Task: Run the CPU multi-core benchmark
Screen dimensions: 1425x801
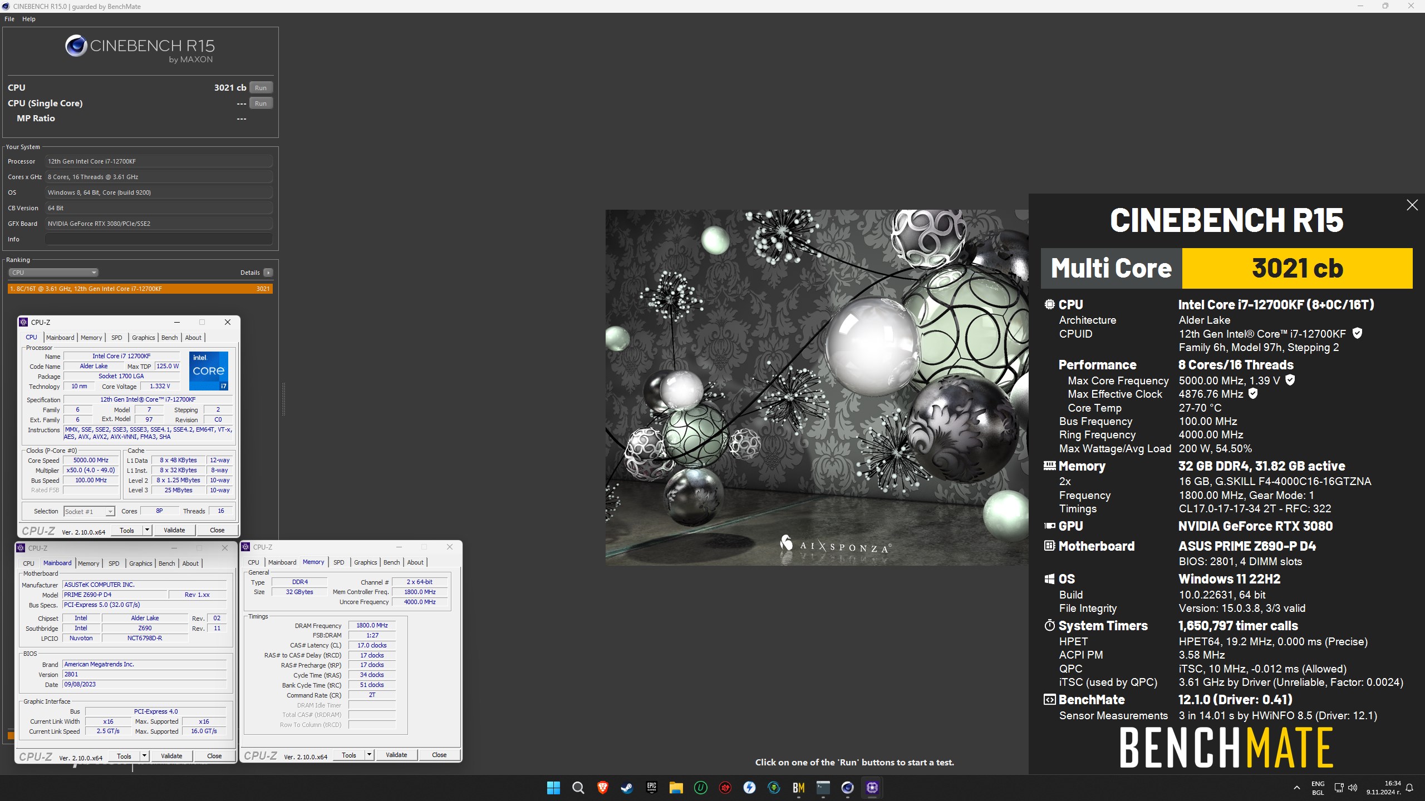Action: (261, 87)
